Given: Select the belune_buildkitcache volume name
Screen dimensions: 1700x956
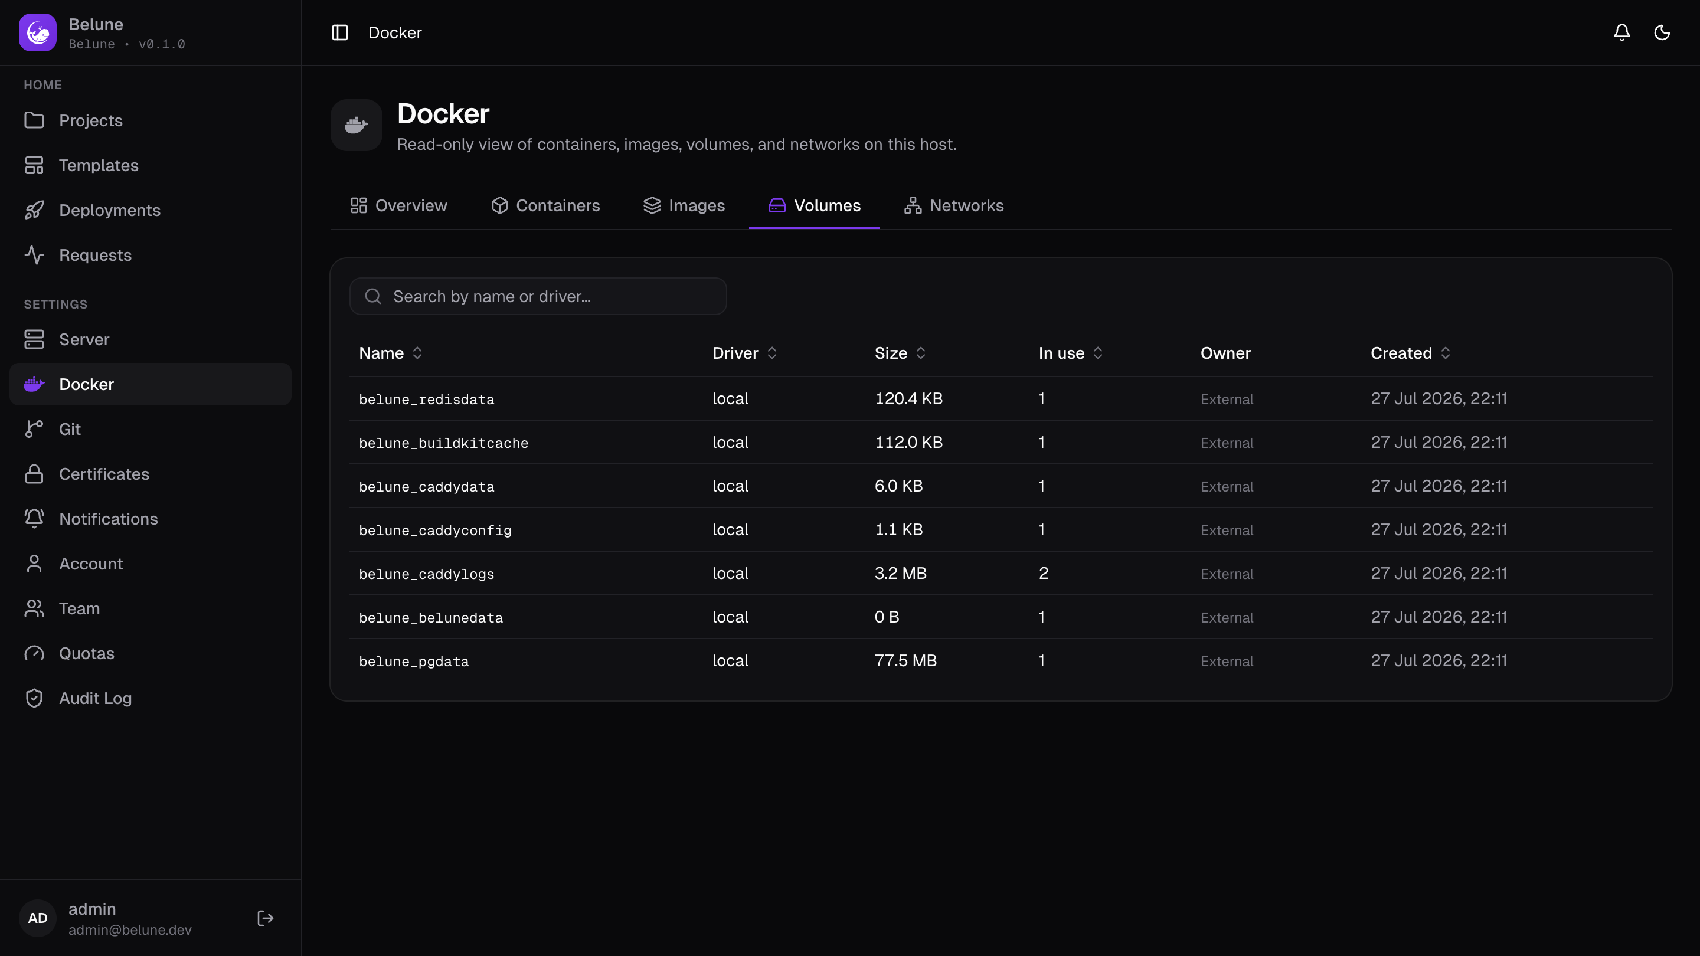Looking at the screenshot, I should tap(443, 443).
